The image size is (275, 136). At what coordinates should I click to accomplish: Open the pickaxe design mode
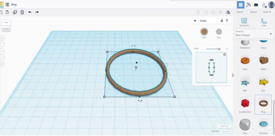(x=248, y=5)
